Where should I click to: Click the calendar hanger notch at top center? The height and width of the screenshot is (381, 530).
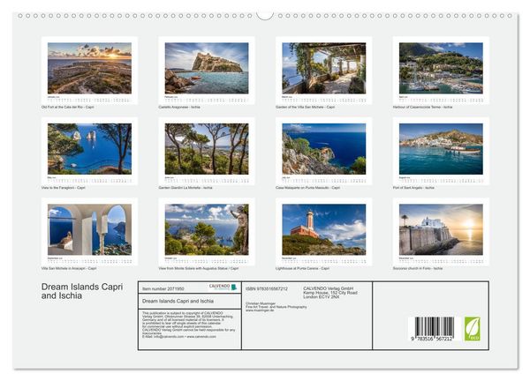click(265, 16)
